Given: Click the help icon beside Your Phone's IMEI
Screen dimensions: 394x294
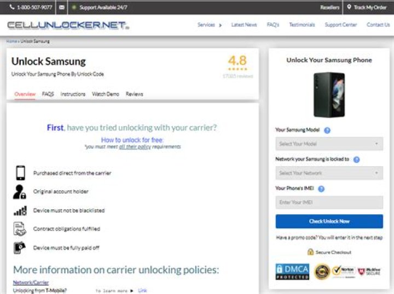Looking at the screenshot, I should pos(321,189).
